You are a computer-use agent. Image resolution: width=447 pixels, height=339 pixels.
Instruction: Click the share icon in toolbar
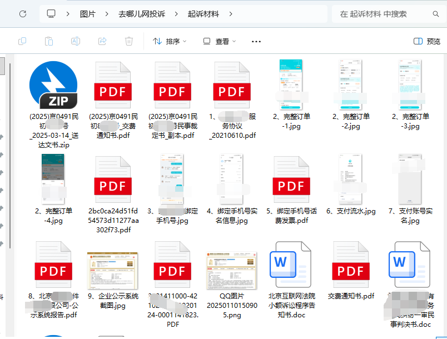[x=102, y=41]
